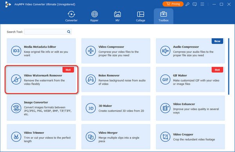Open Media Metadata Editor tool title
Viewport: 235px width, 152px height.
pyautogui.click(x=40, y=47)
